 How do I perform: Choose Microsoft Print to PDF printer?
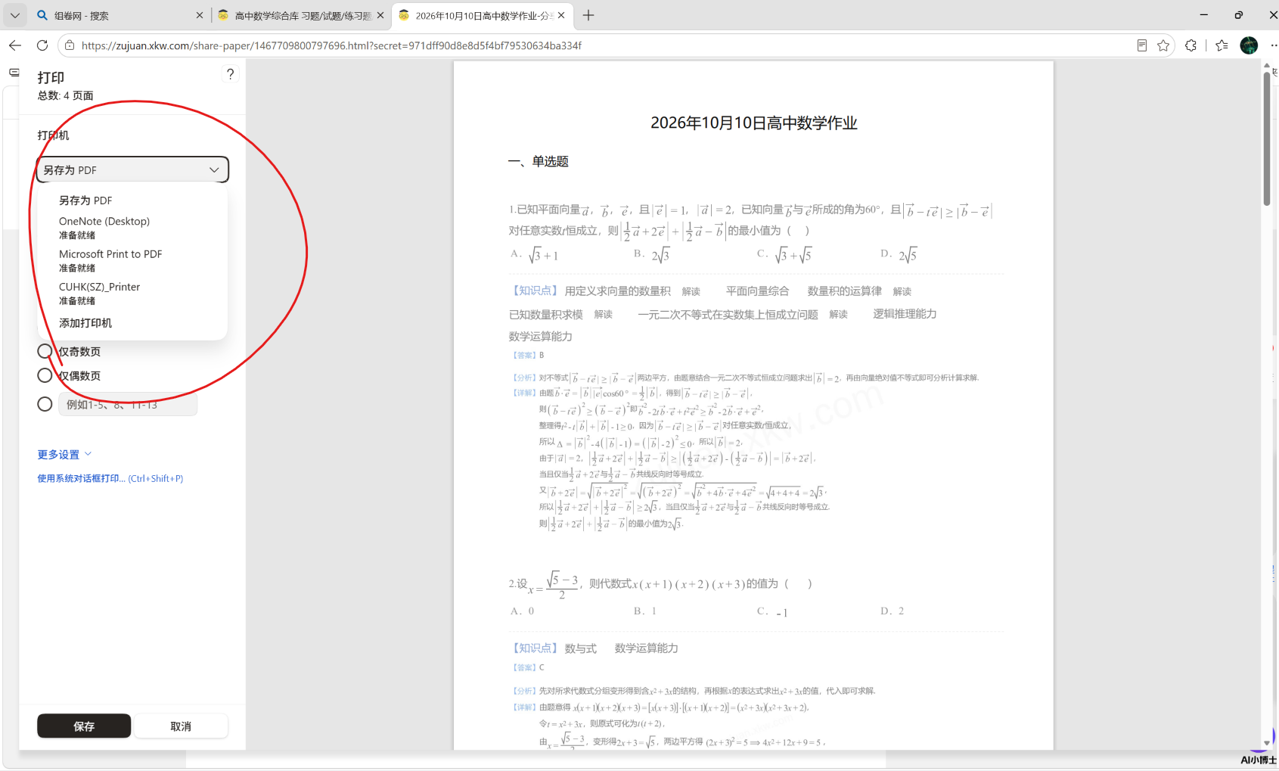point(132,260)
